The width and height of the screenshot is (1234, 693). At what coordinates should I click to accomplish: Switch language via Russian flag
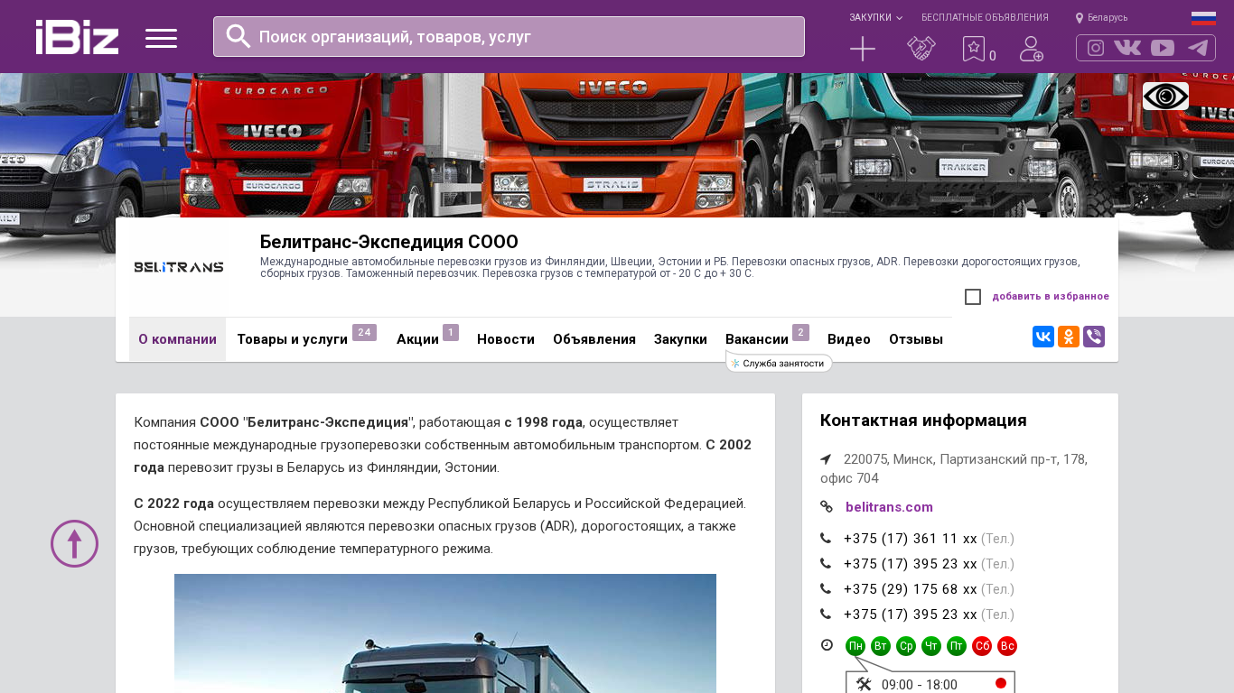pyautogui.click(x=1203, y=18)
